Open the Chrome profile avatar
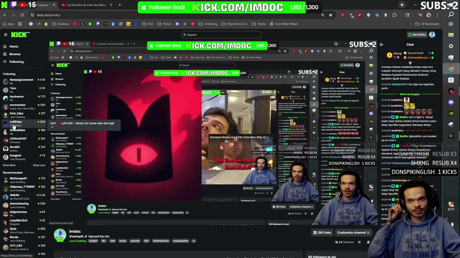This screenshot has width=460, height=258. click(429, 15)
